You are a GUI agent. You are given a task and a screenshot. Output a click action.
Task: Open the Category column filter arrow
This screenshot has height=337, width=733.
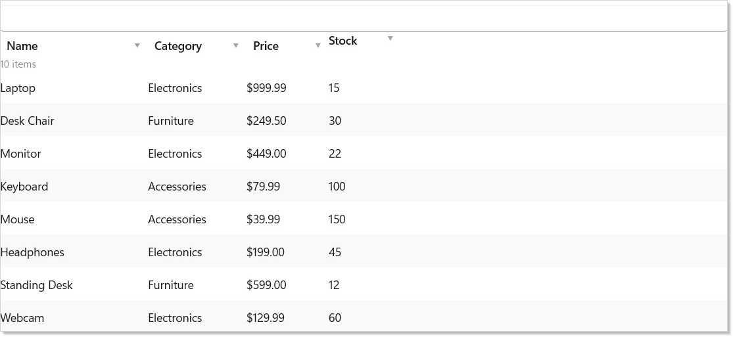(235, 45)
